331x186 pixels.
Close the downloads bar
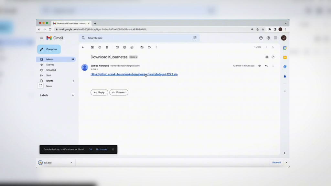[286, 163]
